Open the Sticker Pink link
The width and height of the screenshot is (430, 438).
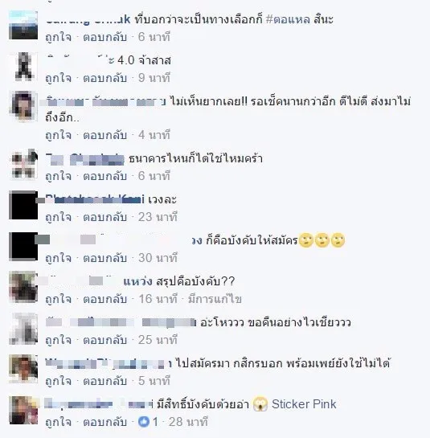coord(304,404)
